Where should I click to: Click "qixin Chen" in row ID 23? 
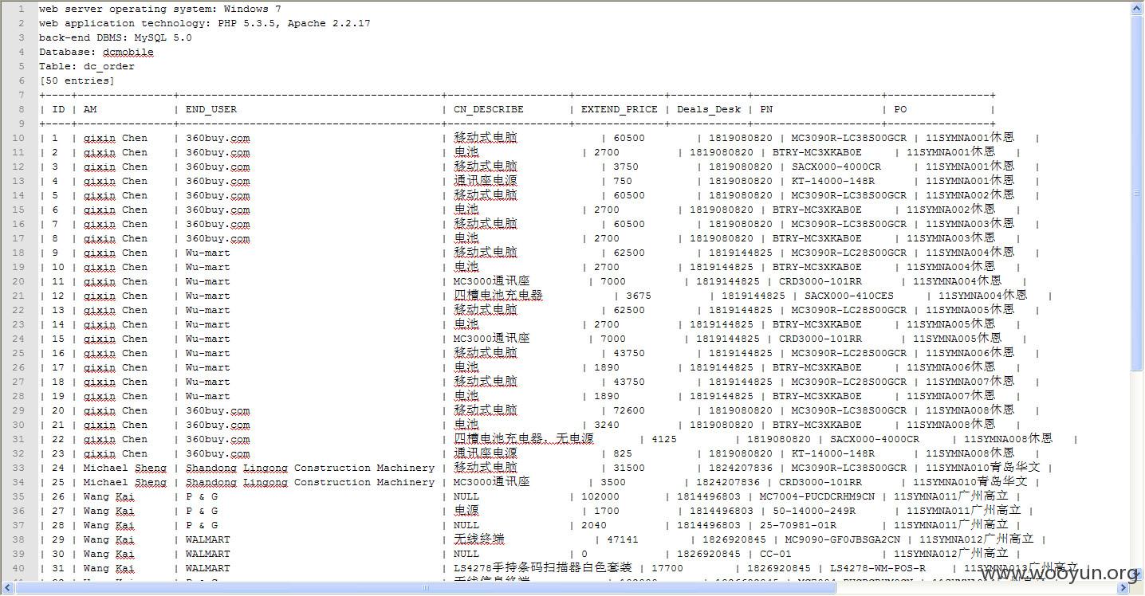[116, 454]
